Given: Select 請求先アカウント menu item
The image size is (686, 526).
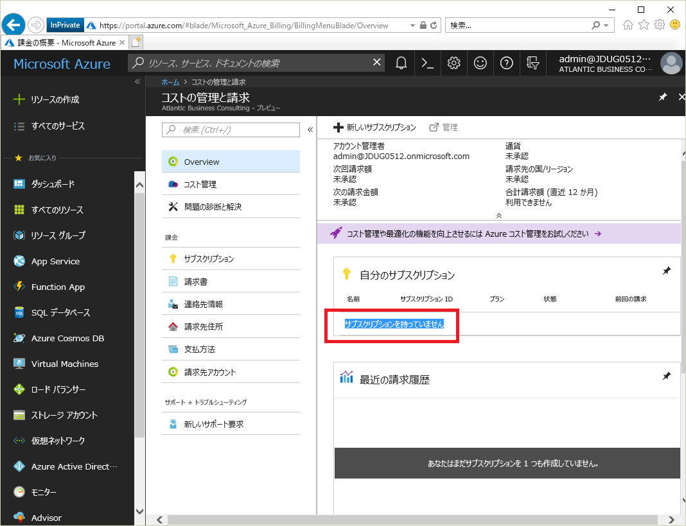Looking at the screenshot, I should pyautogui.click(x=231, y=372).
